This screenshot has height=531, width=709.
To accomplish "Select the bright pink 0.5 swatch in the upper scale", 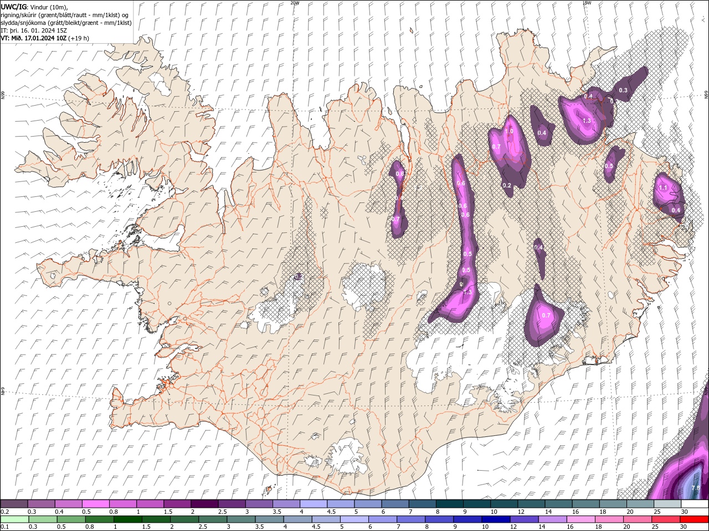I will [x=95, y=504].
